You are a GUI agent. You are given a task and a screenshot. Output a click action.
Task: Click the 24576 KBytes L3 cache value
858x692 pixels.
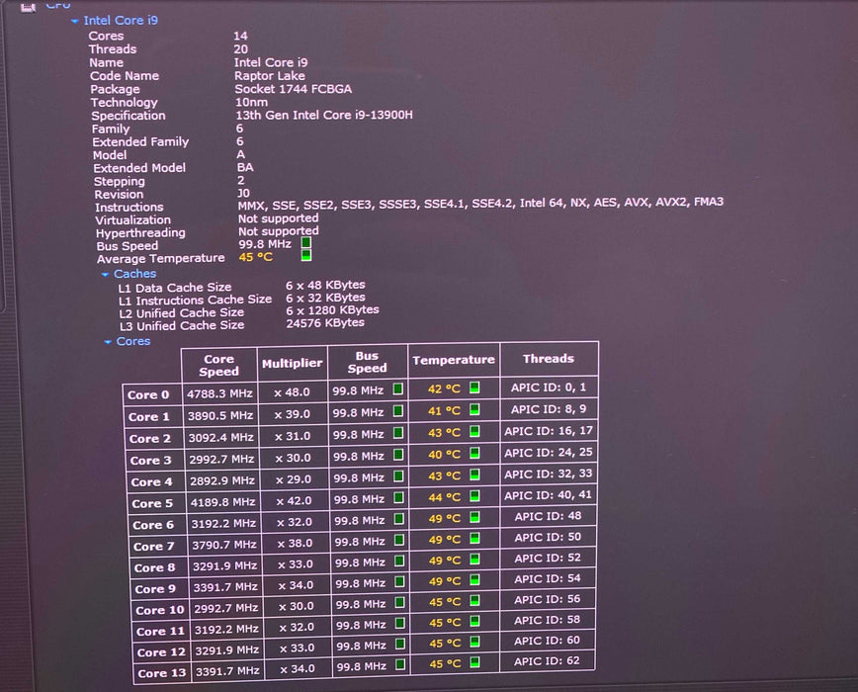pyautogui.click(x=325, y=323)
